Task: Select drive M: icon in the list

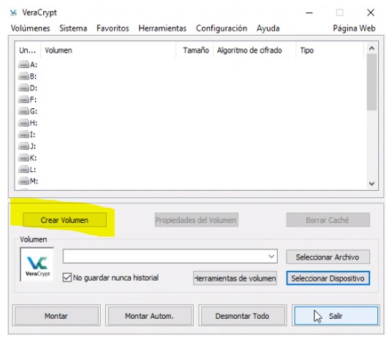Action: pyautogui.click(x=23, y=181)
